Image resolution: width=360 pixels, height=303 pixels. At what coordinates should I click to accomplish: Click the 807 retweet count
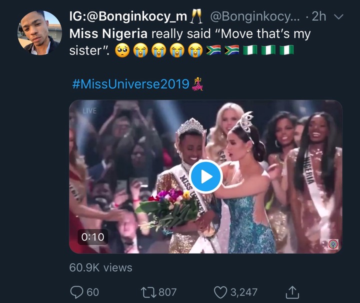pos(167,292)
